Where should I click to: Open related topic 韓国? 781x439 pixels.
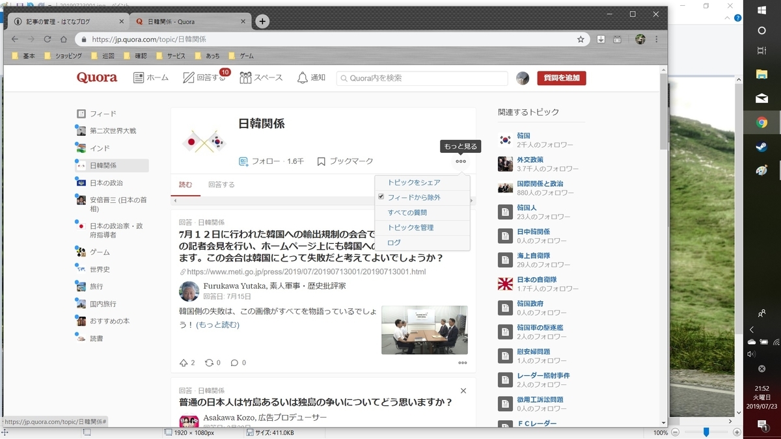point(523,135)
